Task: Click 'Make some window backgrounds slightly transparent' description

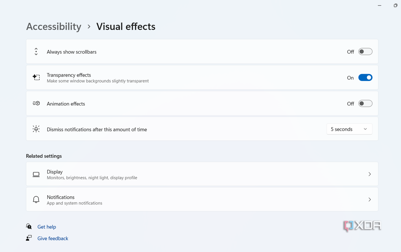Action: [98, 81]
